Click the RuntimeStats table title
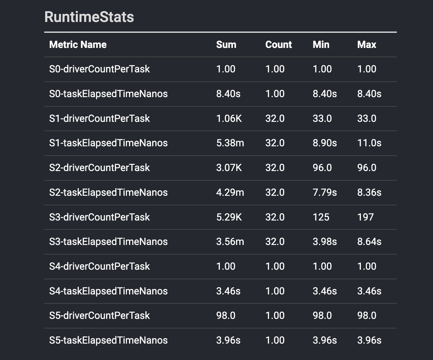 pos(89,17)
